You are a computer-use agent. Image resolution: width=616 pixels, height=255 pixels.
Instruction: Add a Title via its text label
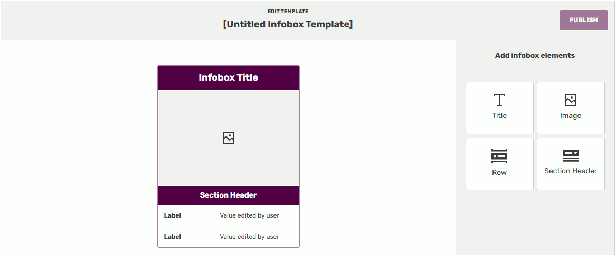[x=499, y=116]
